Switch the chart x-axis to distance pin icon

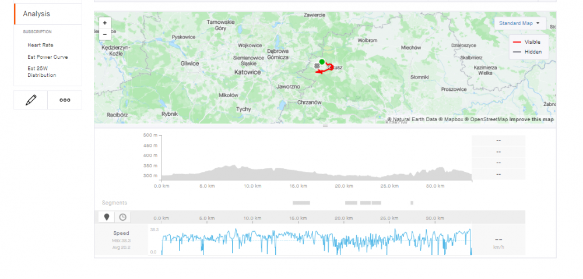106,217
